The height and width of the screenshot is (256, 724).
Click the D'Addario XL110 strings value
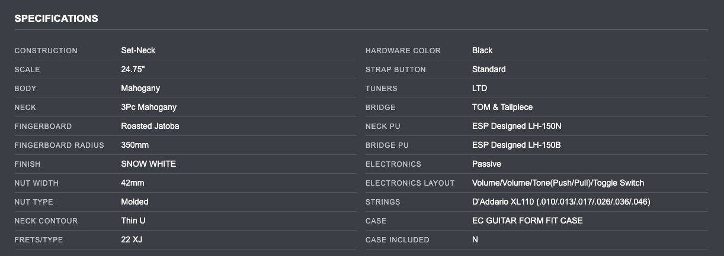click(x=561, y=202)
